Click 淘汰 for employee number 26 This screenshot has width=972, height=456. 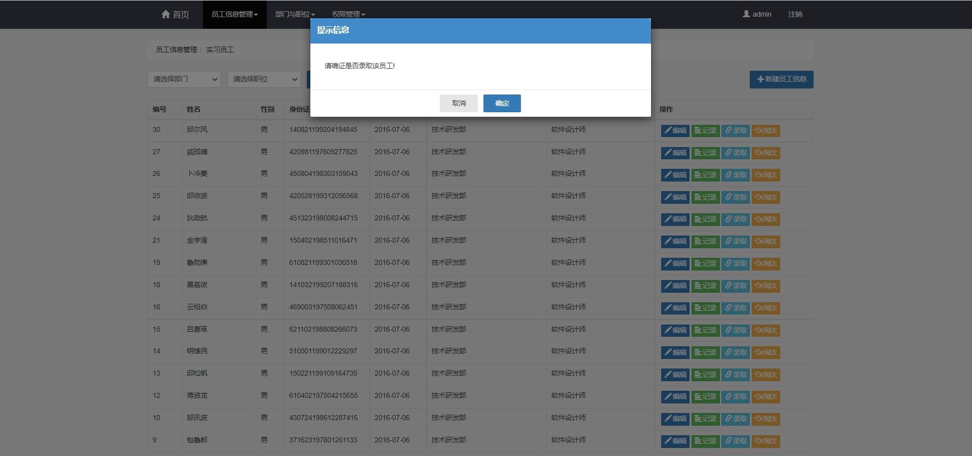point(765,175)
